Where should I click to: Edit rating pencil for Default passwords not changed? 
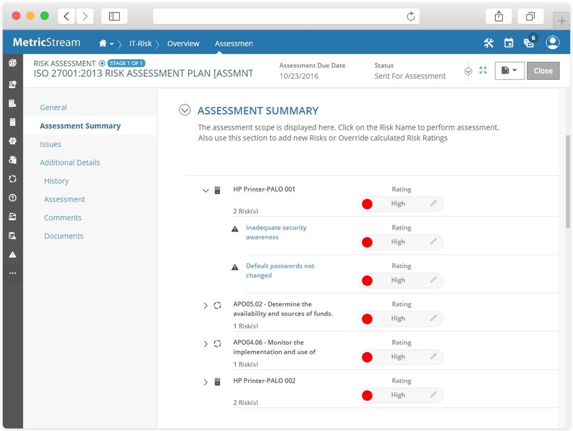click(x=433, y=280)
